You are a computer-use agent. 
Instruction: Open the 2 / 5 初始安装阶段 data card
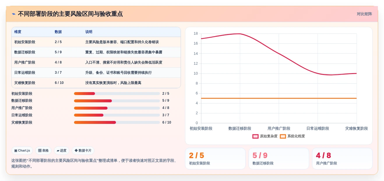(x=215, y=159)
